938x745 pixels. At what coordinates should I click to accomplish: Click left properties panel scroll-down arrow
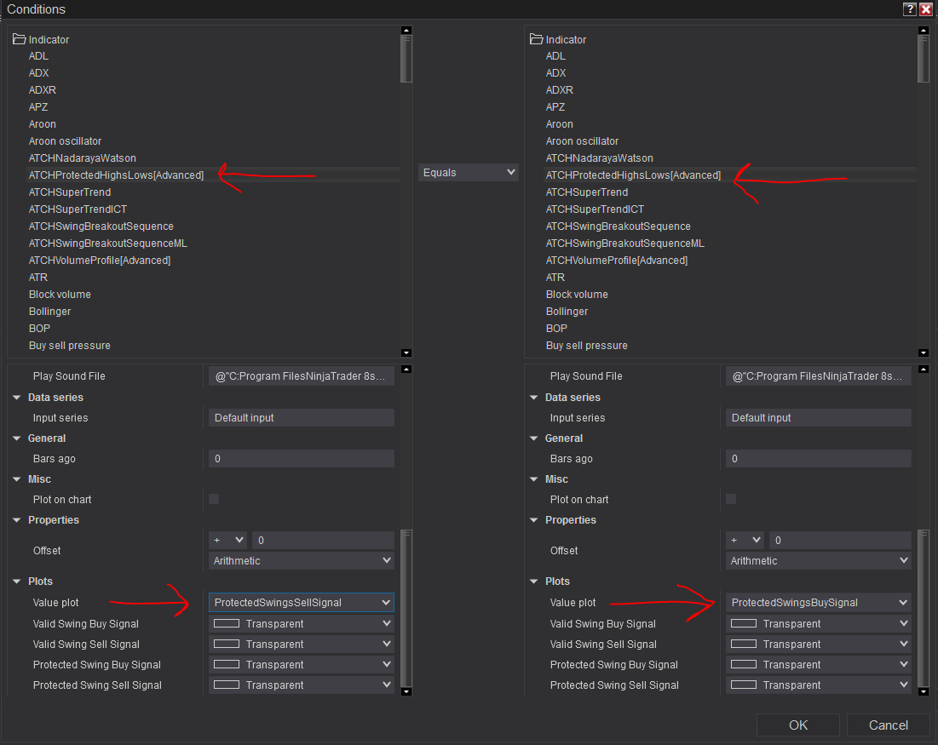pyautogui.click(x=406, y=691)
